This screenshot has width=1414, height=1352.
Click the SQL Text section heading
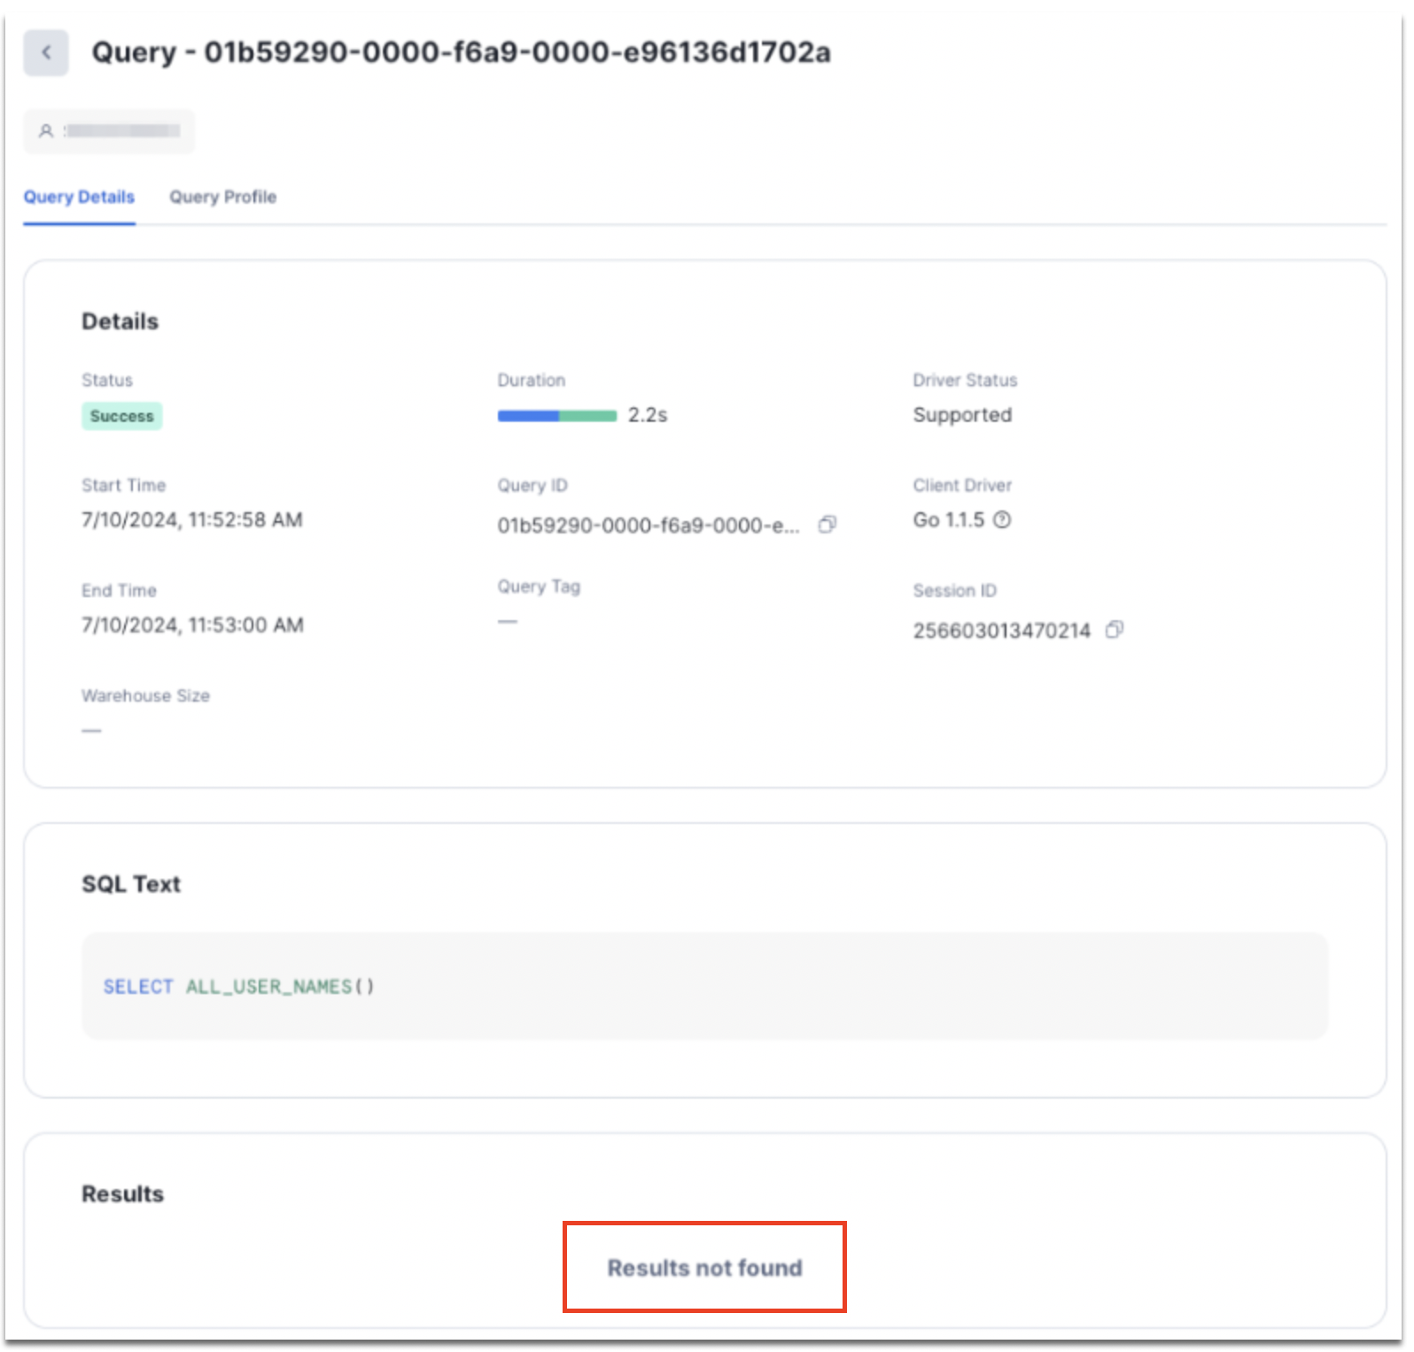131,884
